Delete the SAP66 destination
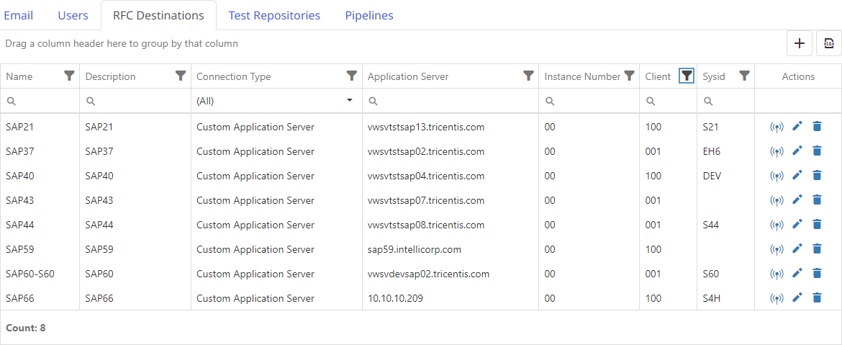 pos(817,297)
